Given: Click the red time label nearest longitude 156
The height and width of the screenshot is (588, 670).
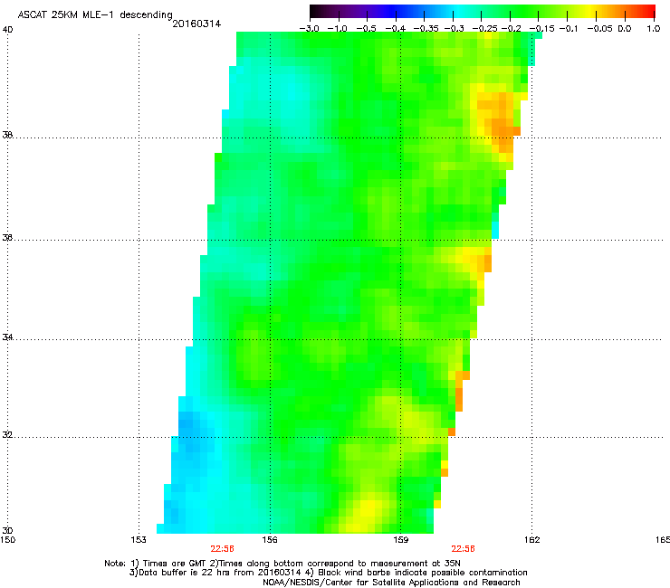Looking at the screenshot, I should (222, 549).
